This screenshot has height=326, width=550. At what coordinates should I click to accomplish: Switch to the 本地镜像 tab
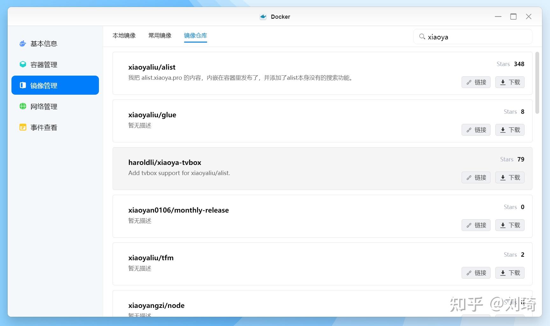coord(124,36)
